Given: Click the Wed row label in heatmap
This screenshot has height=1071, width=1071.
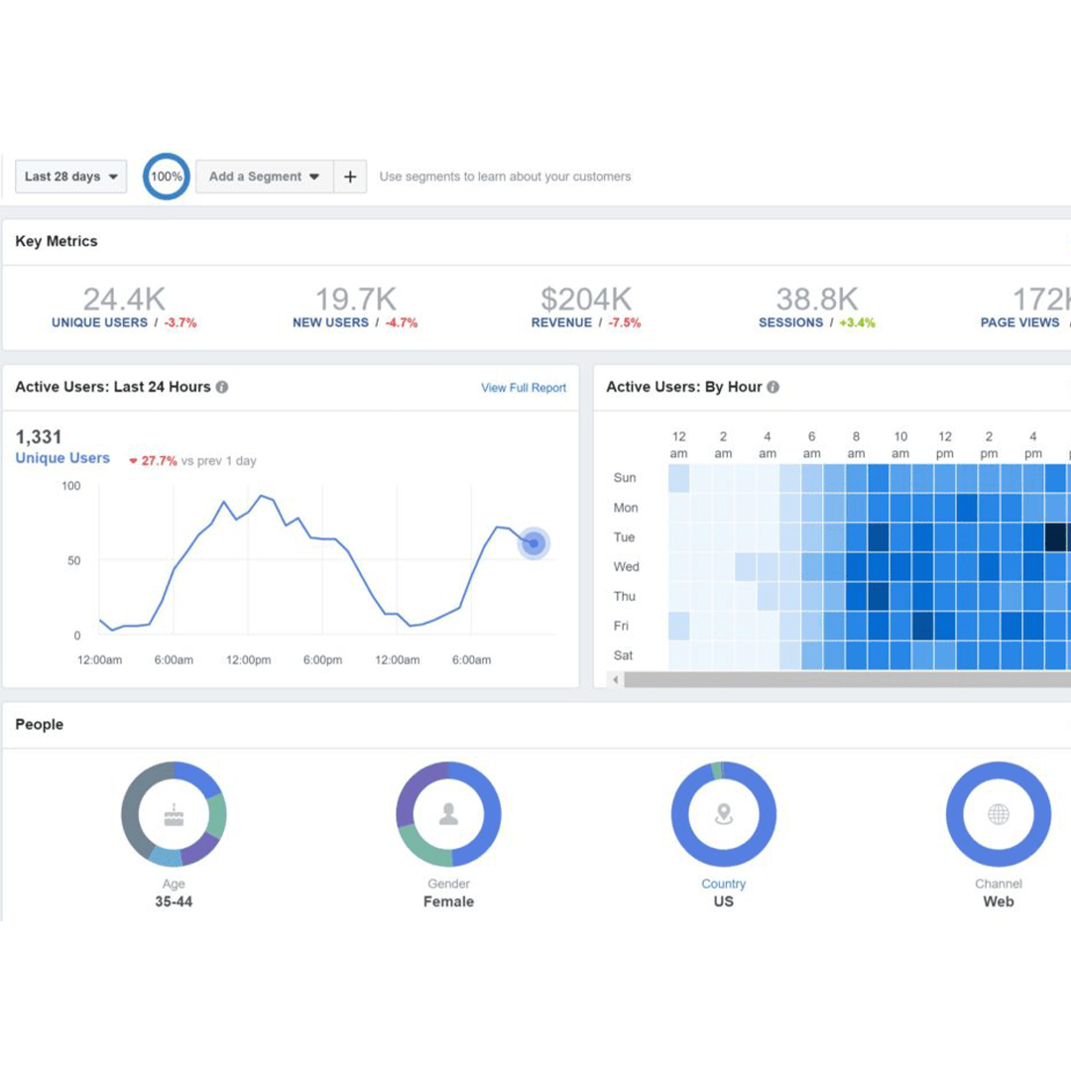Looking at the screenshot, I should click(x=627, y=566).
